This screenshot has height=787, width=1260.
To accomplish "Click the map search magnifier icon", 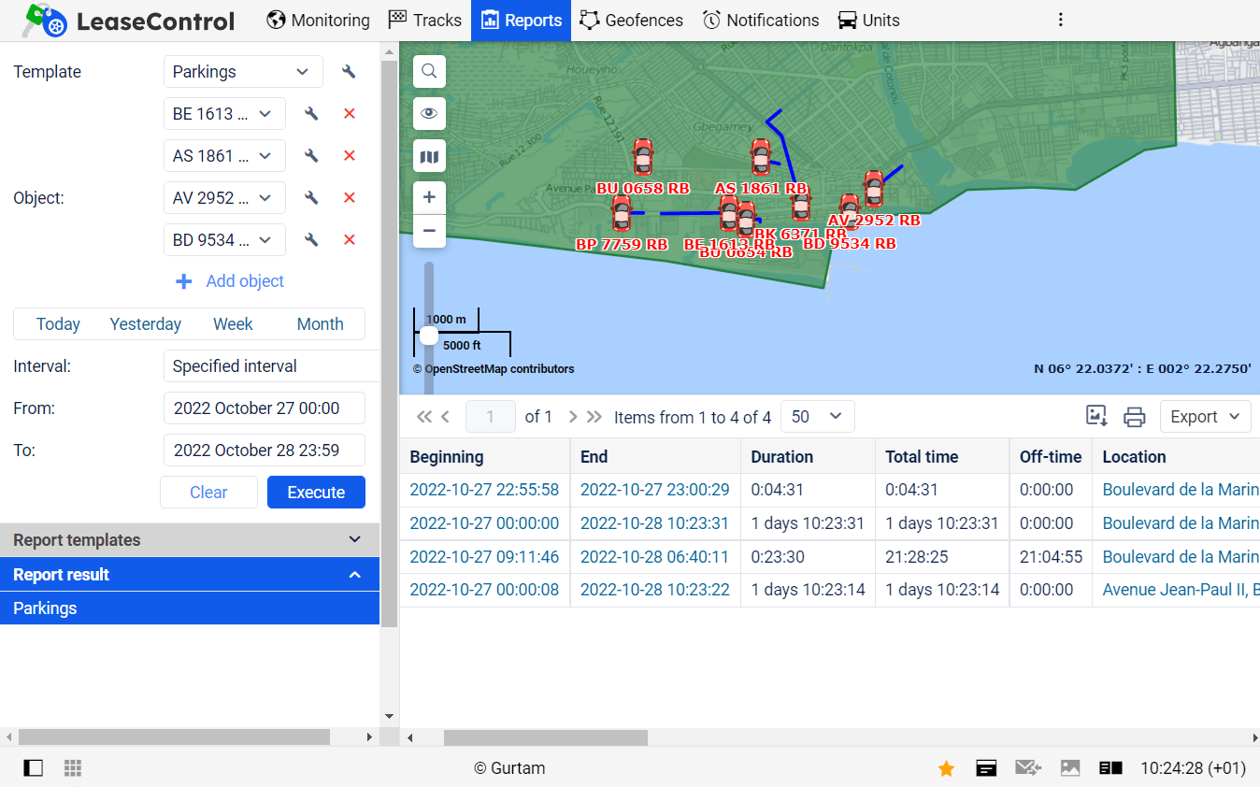I will click(x=429, y=71).
